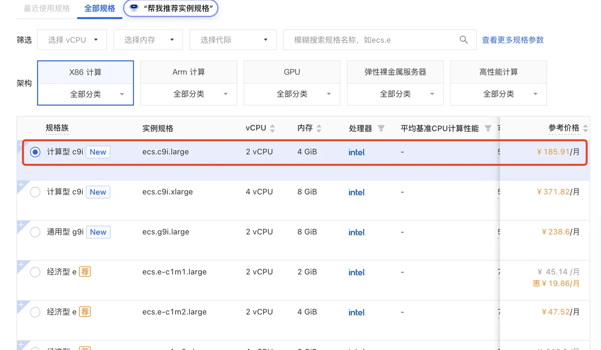Expand the ecs.c9i.xlarge row plus icon
This screenshot has width=601, height=350.
pyautogui.click(x=21, y=184)
